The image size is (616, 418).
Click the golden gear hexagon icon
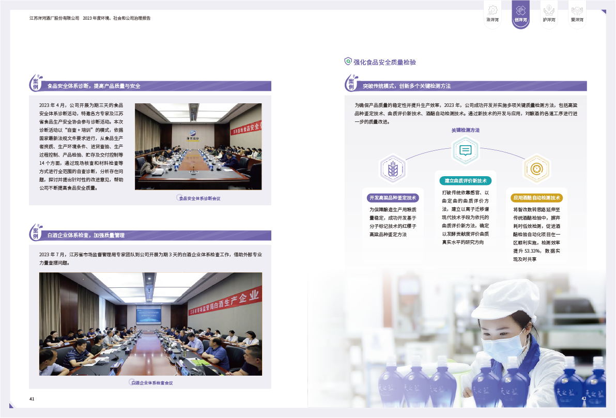(x=536, y=168)
